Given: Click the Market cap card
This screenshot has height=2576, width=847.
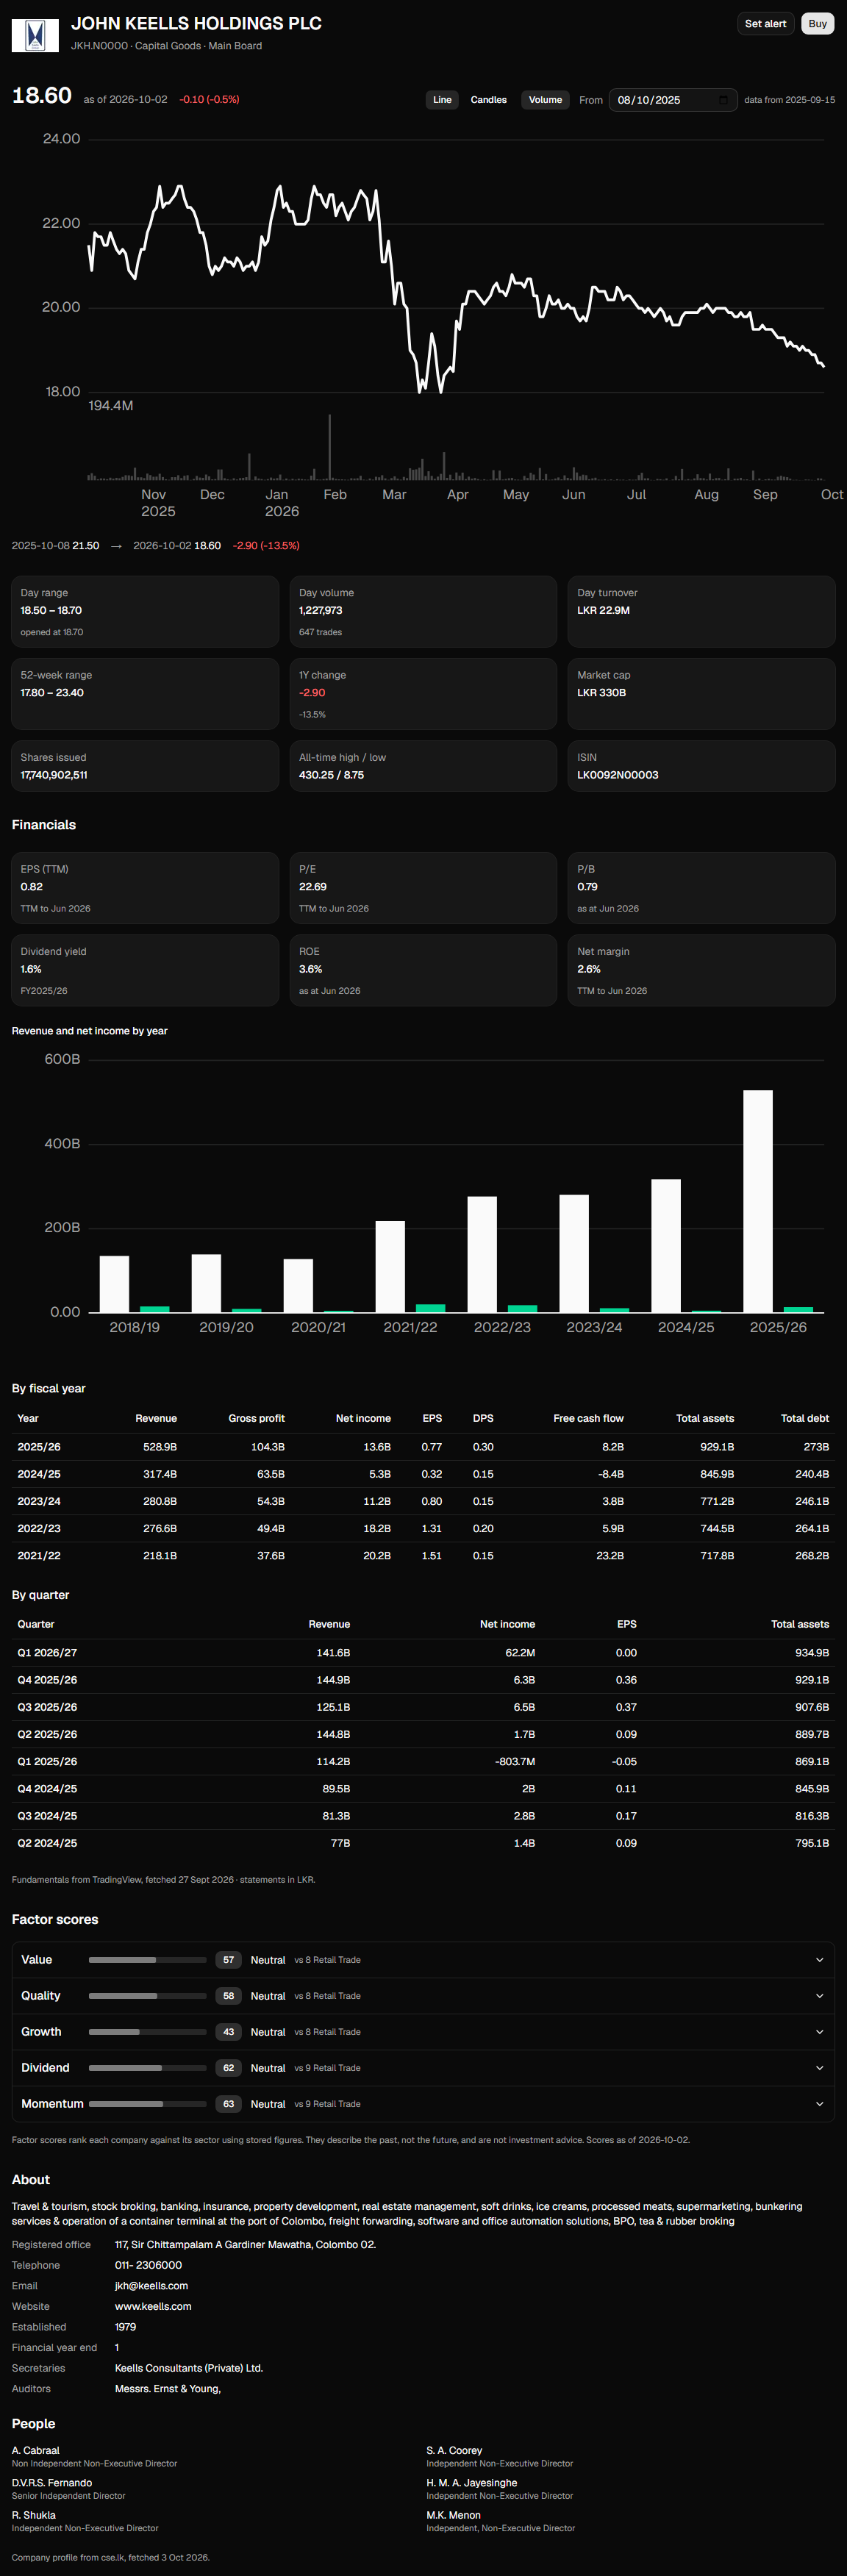Looking at the screenshot, I should click(701, 693).
